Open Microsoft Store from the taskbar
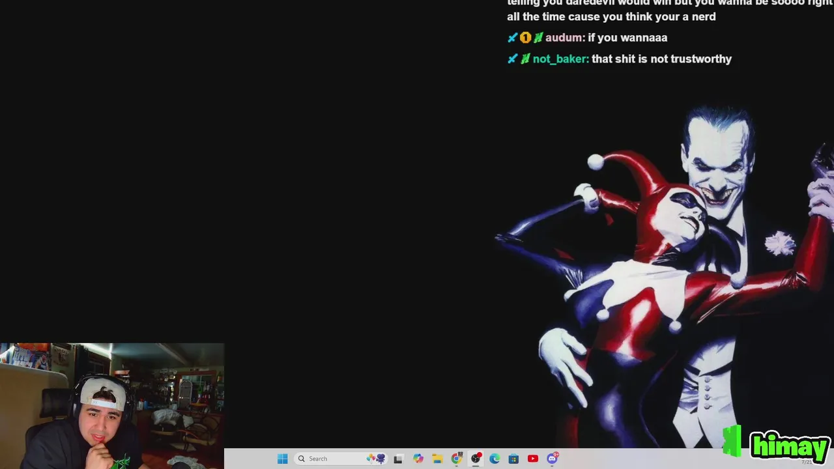Image resolution: width=834 pixels, height=469 pixels. (513, 459)
